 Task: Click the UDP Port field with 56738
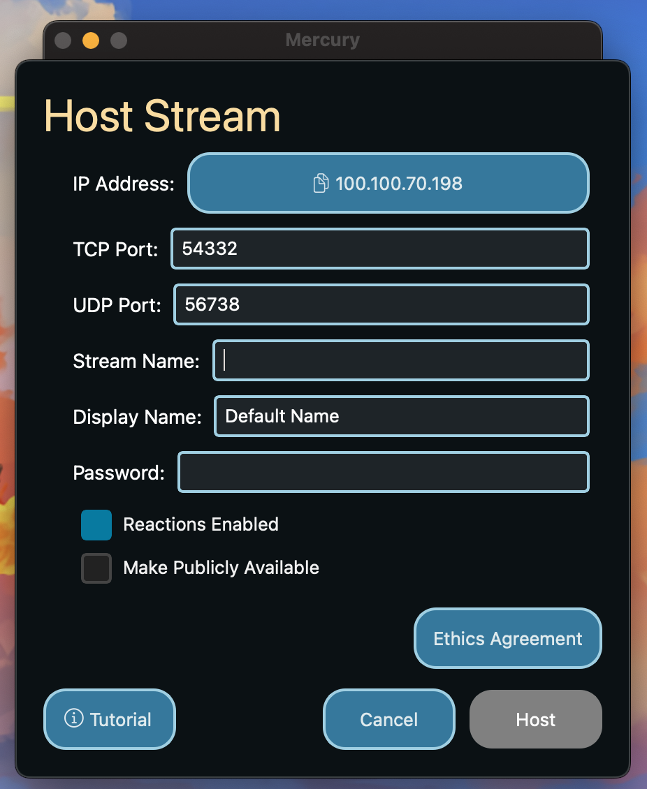(x=381, y=304)
